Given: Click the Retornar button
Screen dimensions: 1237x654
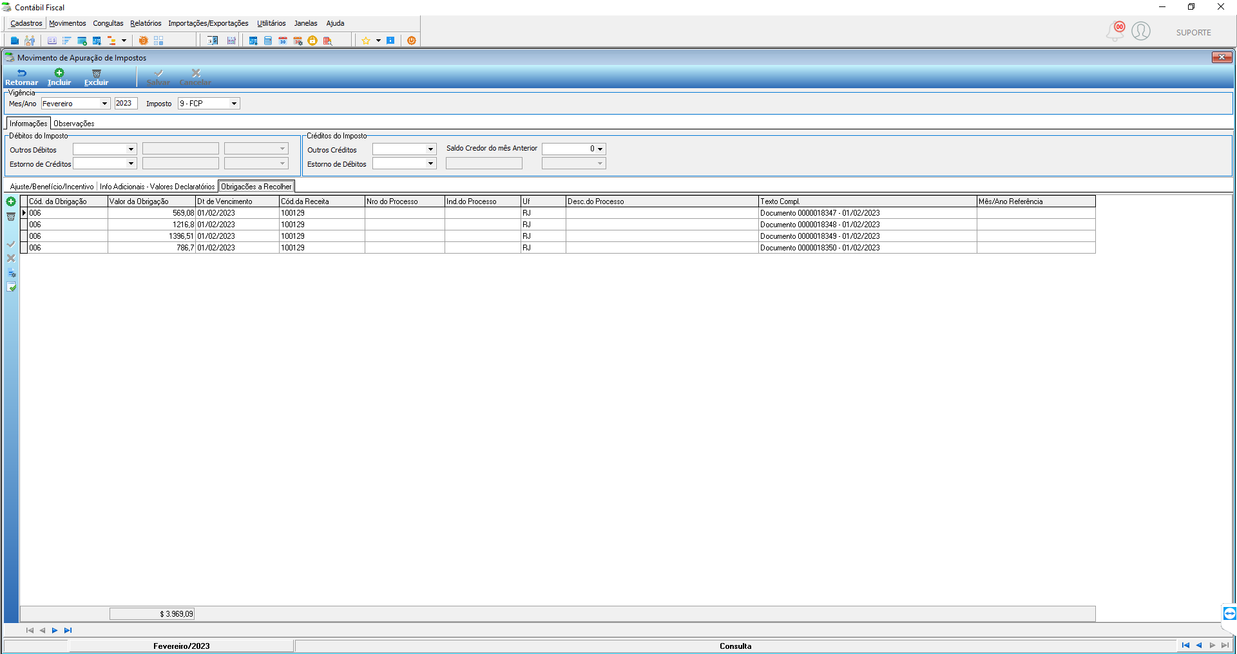Looking at the screenshot, I should (21, 77).
